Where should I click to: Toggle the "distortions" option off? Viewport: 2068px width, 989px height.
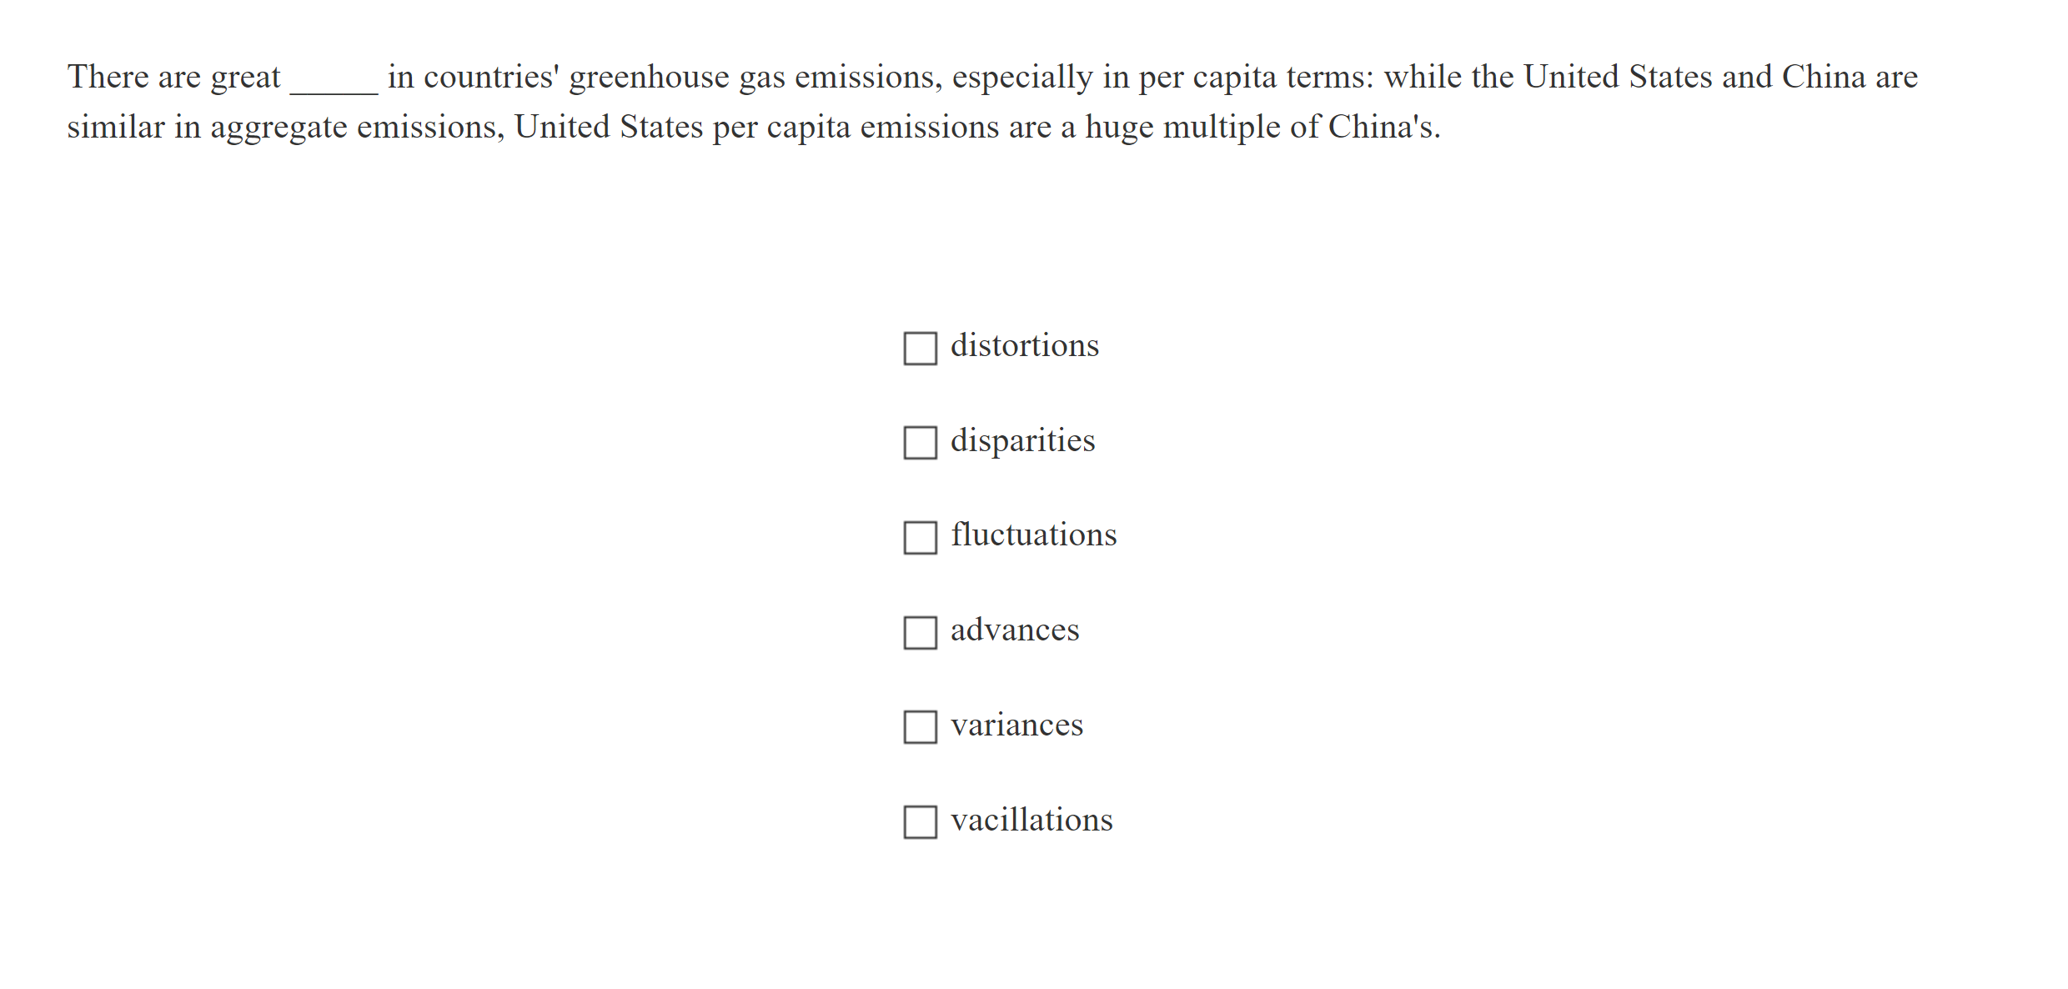[x=921, y=349]
